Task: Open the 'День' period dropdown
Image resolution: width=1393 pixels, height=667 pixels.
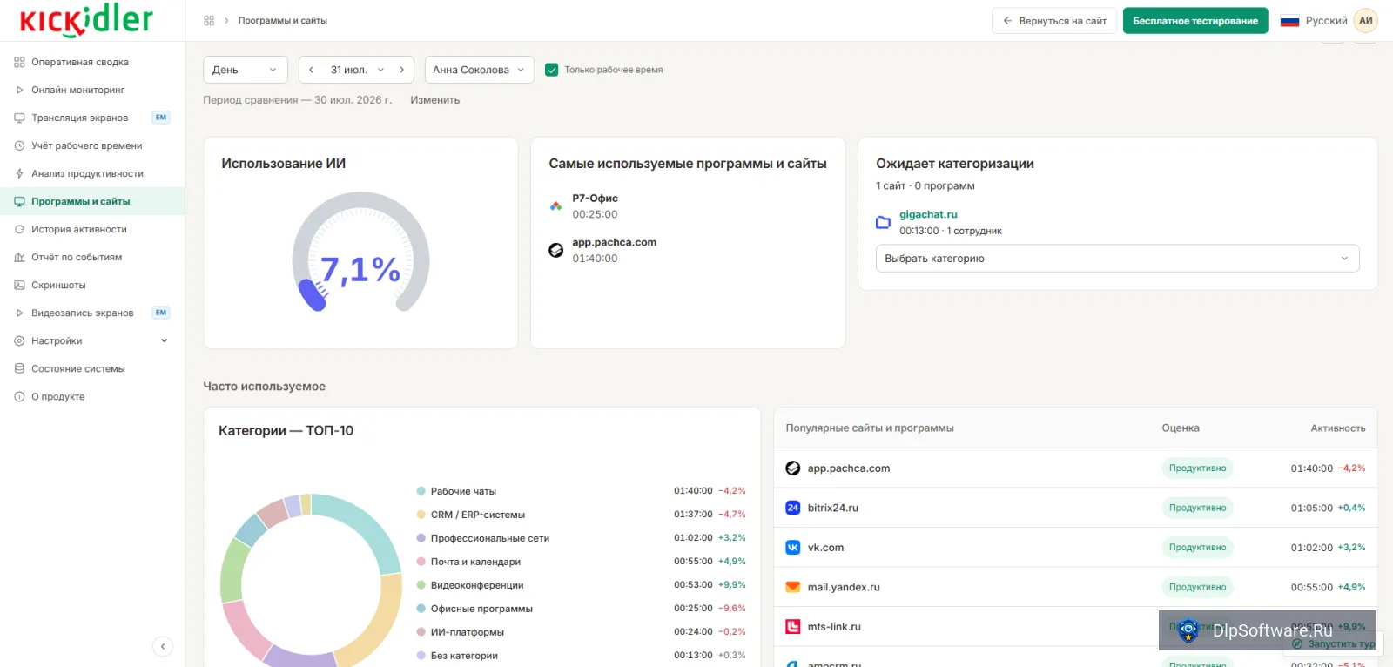Action: [x=246, y=70]
